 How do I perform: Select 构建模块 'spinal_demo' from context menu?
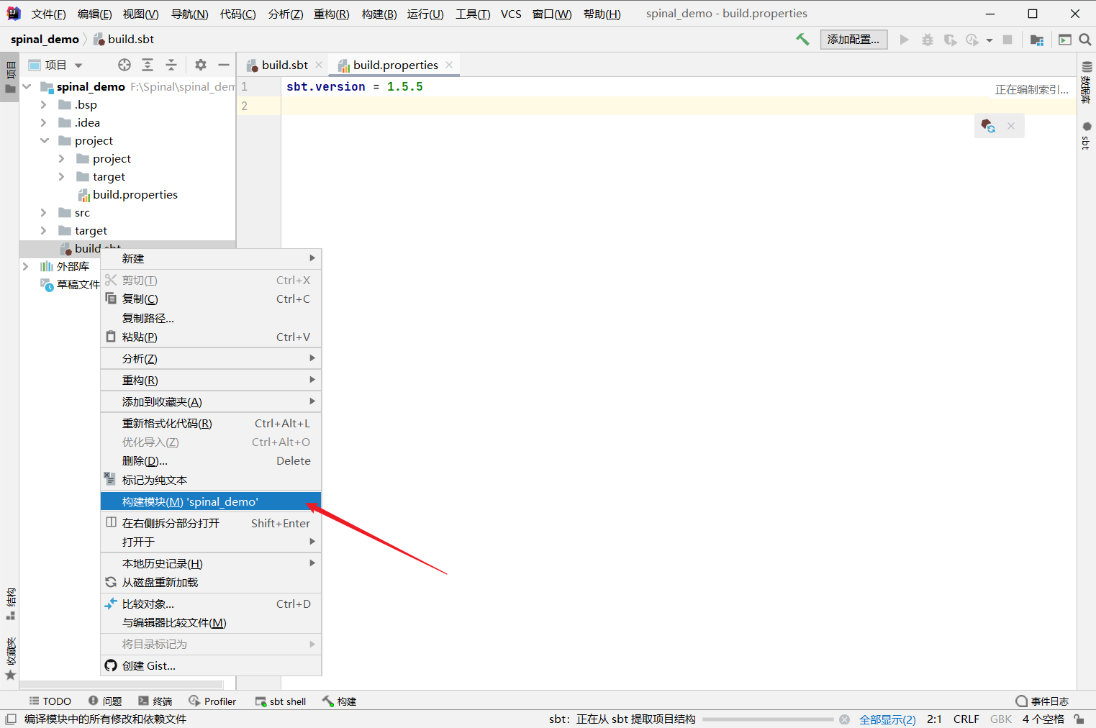point(191,501)
